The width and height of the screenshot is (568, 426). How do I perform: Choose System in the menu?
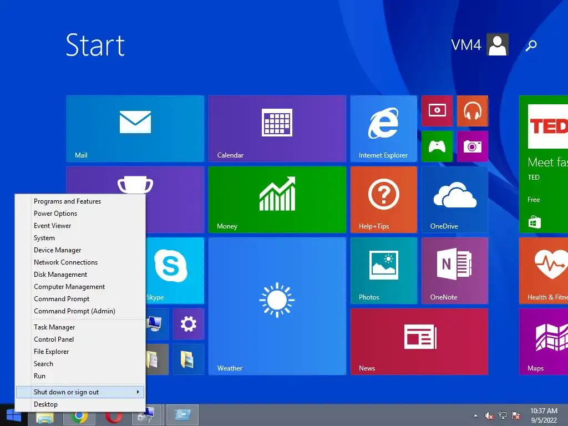[x=80, y=238]
